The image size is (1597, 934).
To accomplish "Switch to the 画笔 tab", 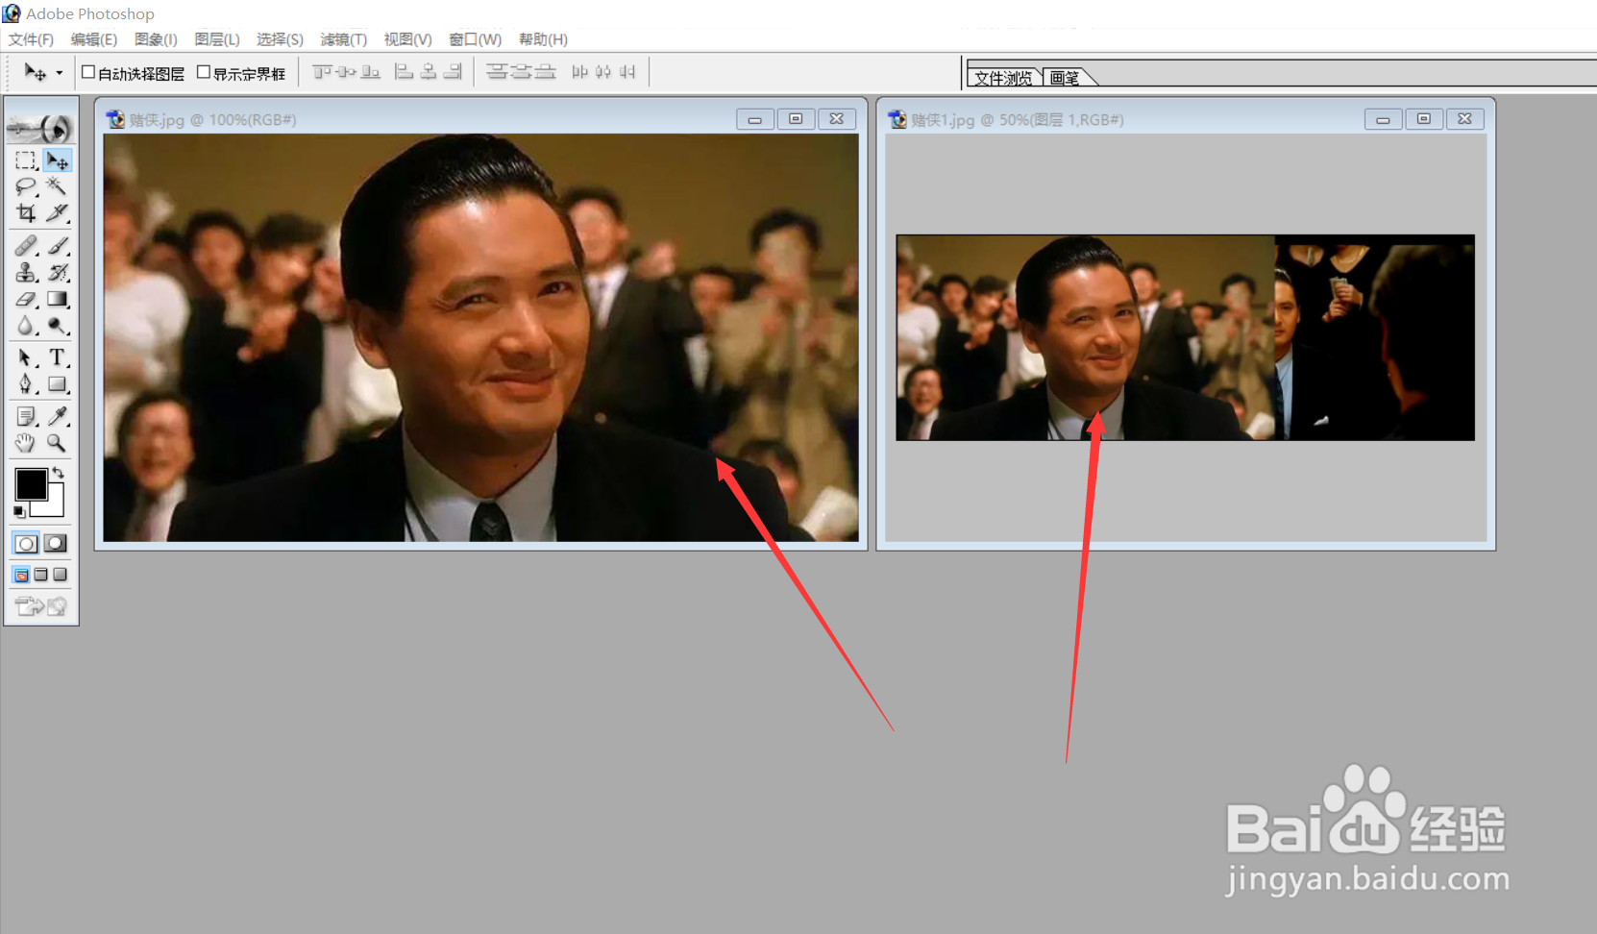I will click(x=1065, y=78).
